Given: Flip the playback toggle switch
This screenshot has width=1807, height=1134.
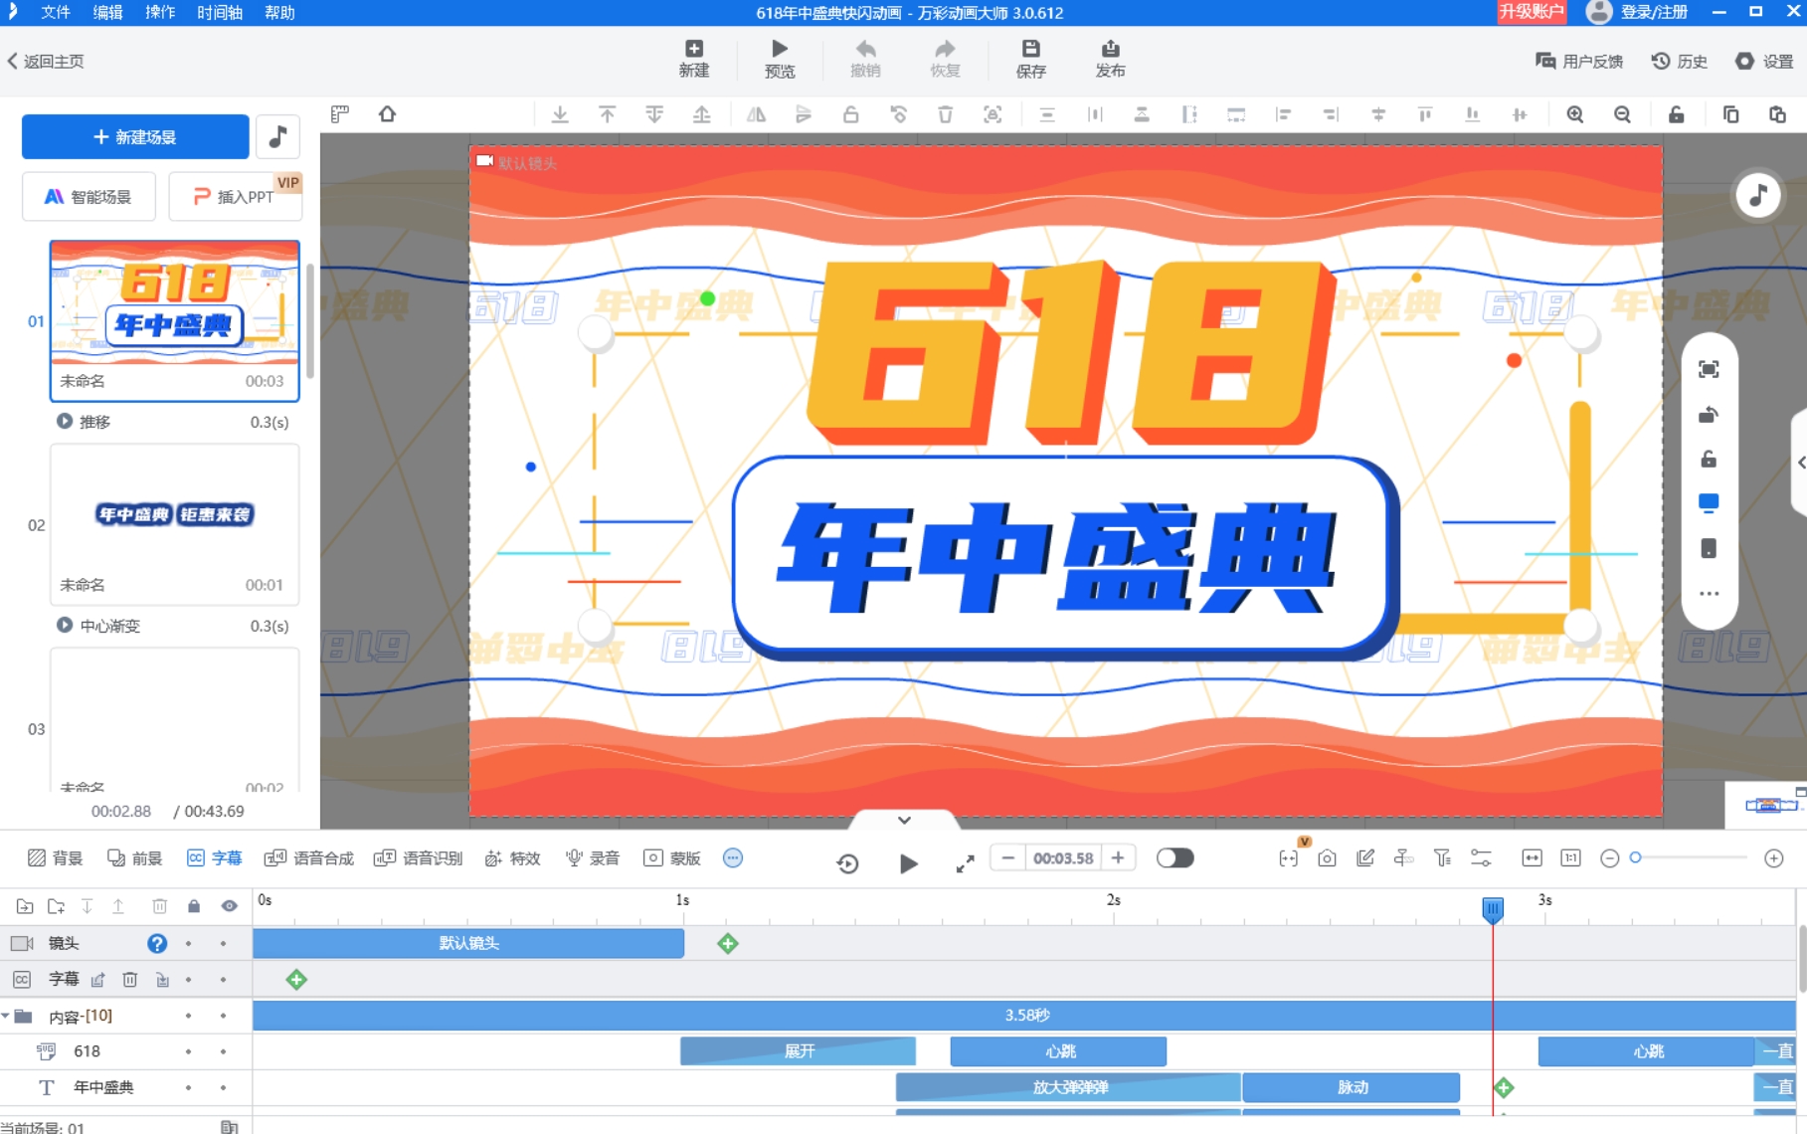Looking at the screenshot, I should pos(1175,857).
